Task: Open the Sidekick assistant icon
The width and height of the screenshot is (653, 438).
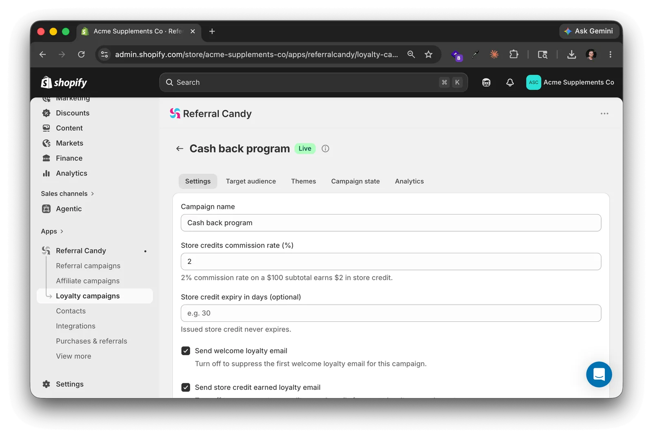Action: click(486, 82)
